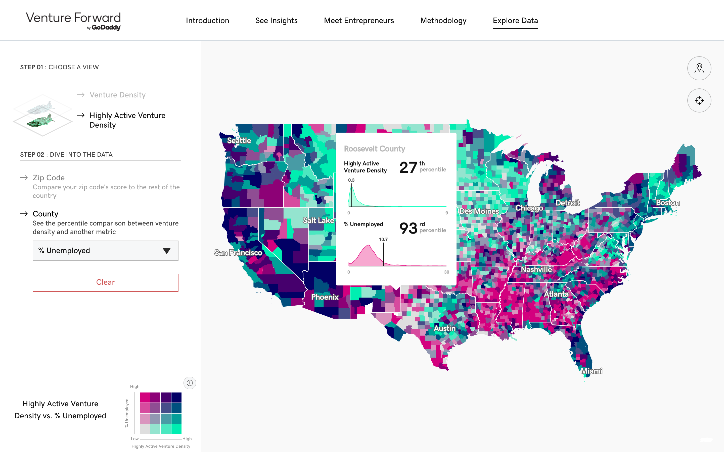724x452 pixels.
Task: Open Meet Entrepreneurs page
Action: coord(359,21)
